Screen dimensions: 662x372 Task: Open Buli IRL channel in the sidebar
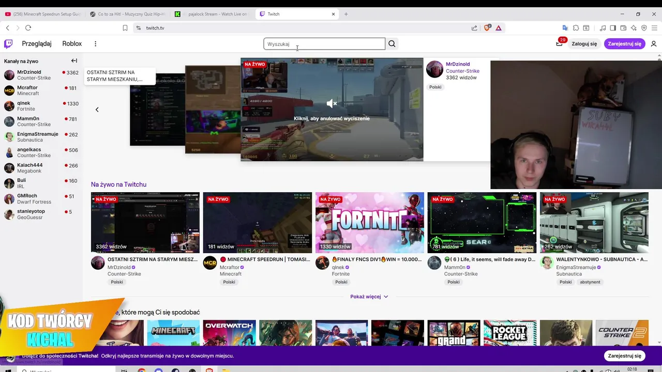coord(41,183)
